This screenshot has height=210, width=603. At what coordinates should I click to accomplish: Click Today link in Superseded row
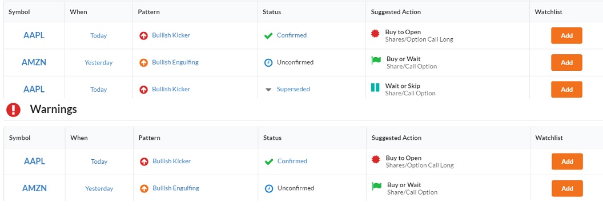click(98, 89)
